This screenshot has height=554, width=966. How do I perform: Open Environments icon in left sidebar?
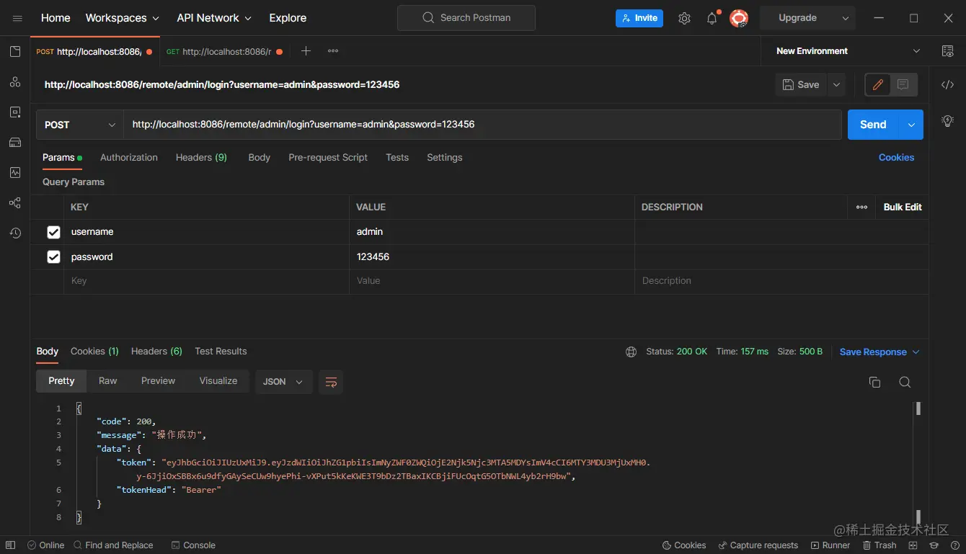click(x=15, y=112)
